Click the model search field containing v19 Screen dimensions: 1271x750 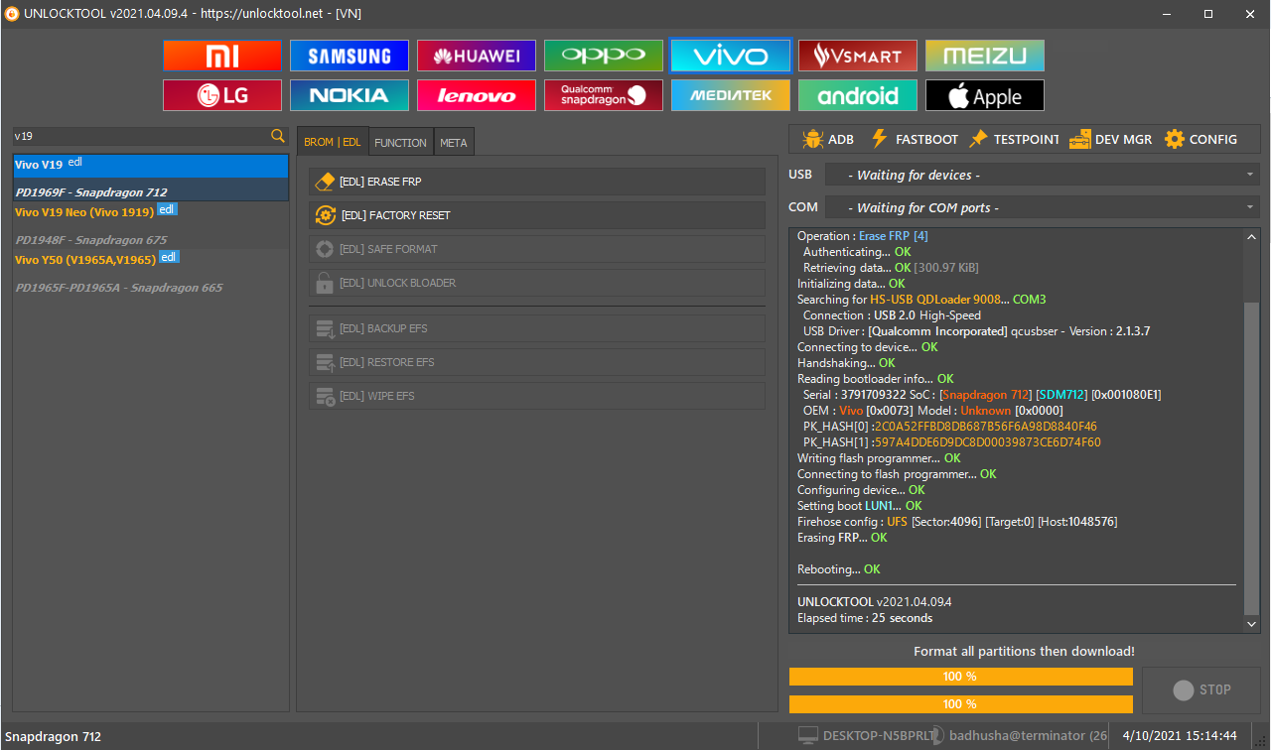tap(141, 136)
